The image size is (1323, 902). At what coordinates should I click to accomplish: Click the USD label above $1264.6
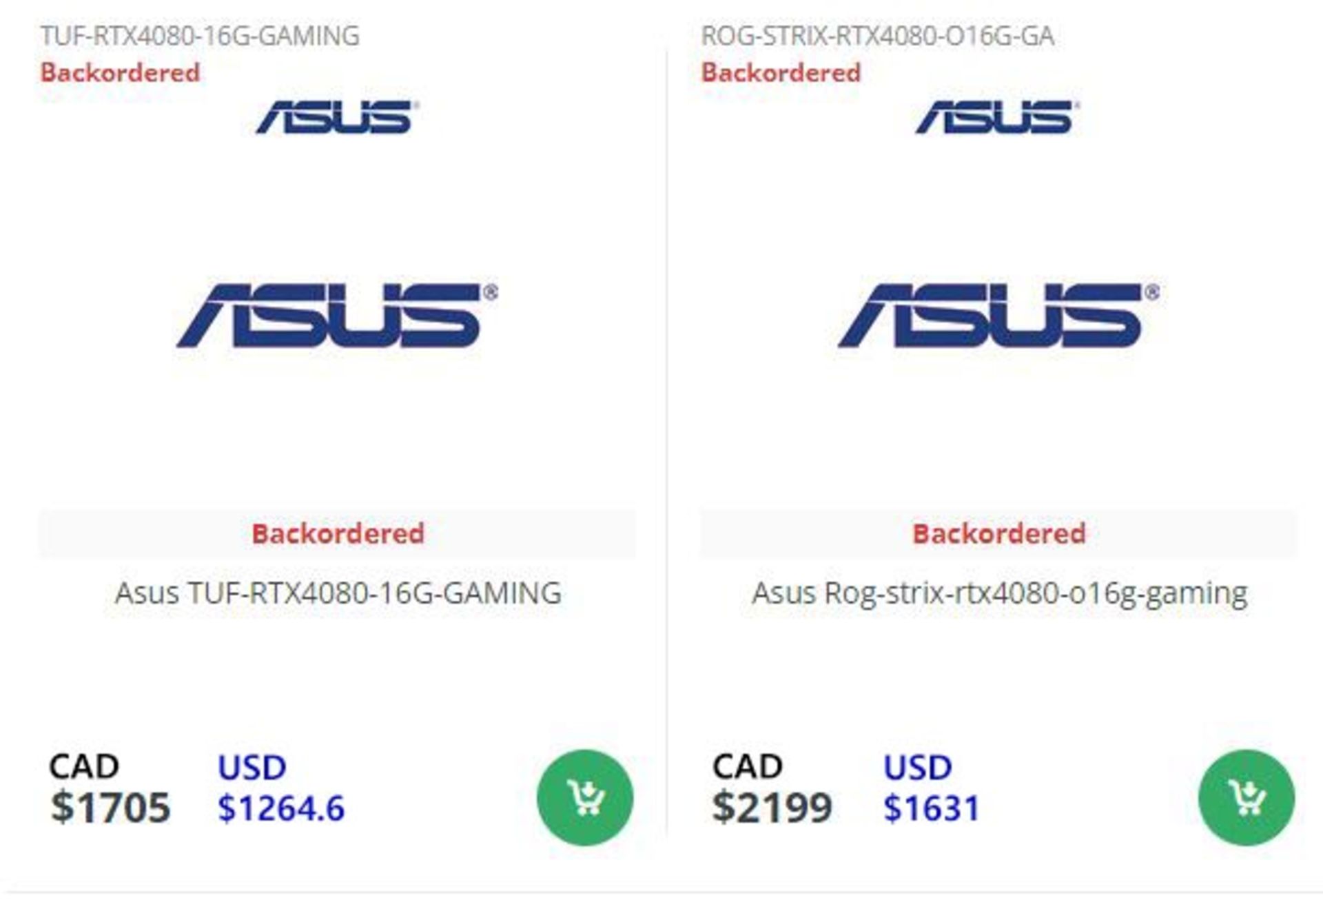252,767
